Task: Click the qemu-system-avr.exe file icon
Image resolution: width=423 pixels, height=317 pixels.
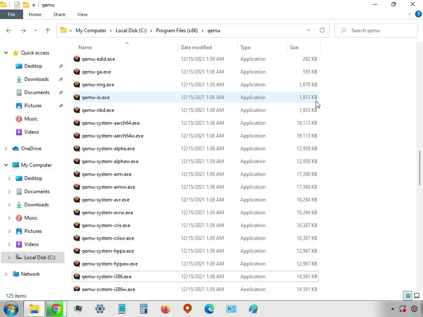Action: click(x=77, y=200)
